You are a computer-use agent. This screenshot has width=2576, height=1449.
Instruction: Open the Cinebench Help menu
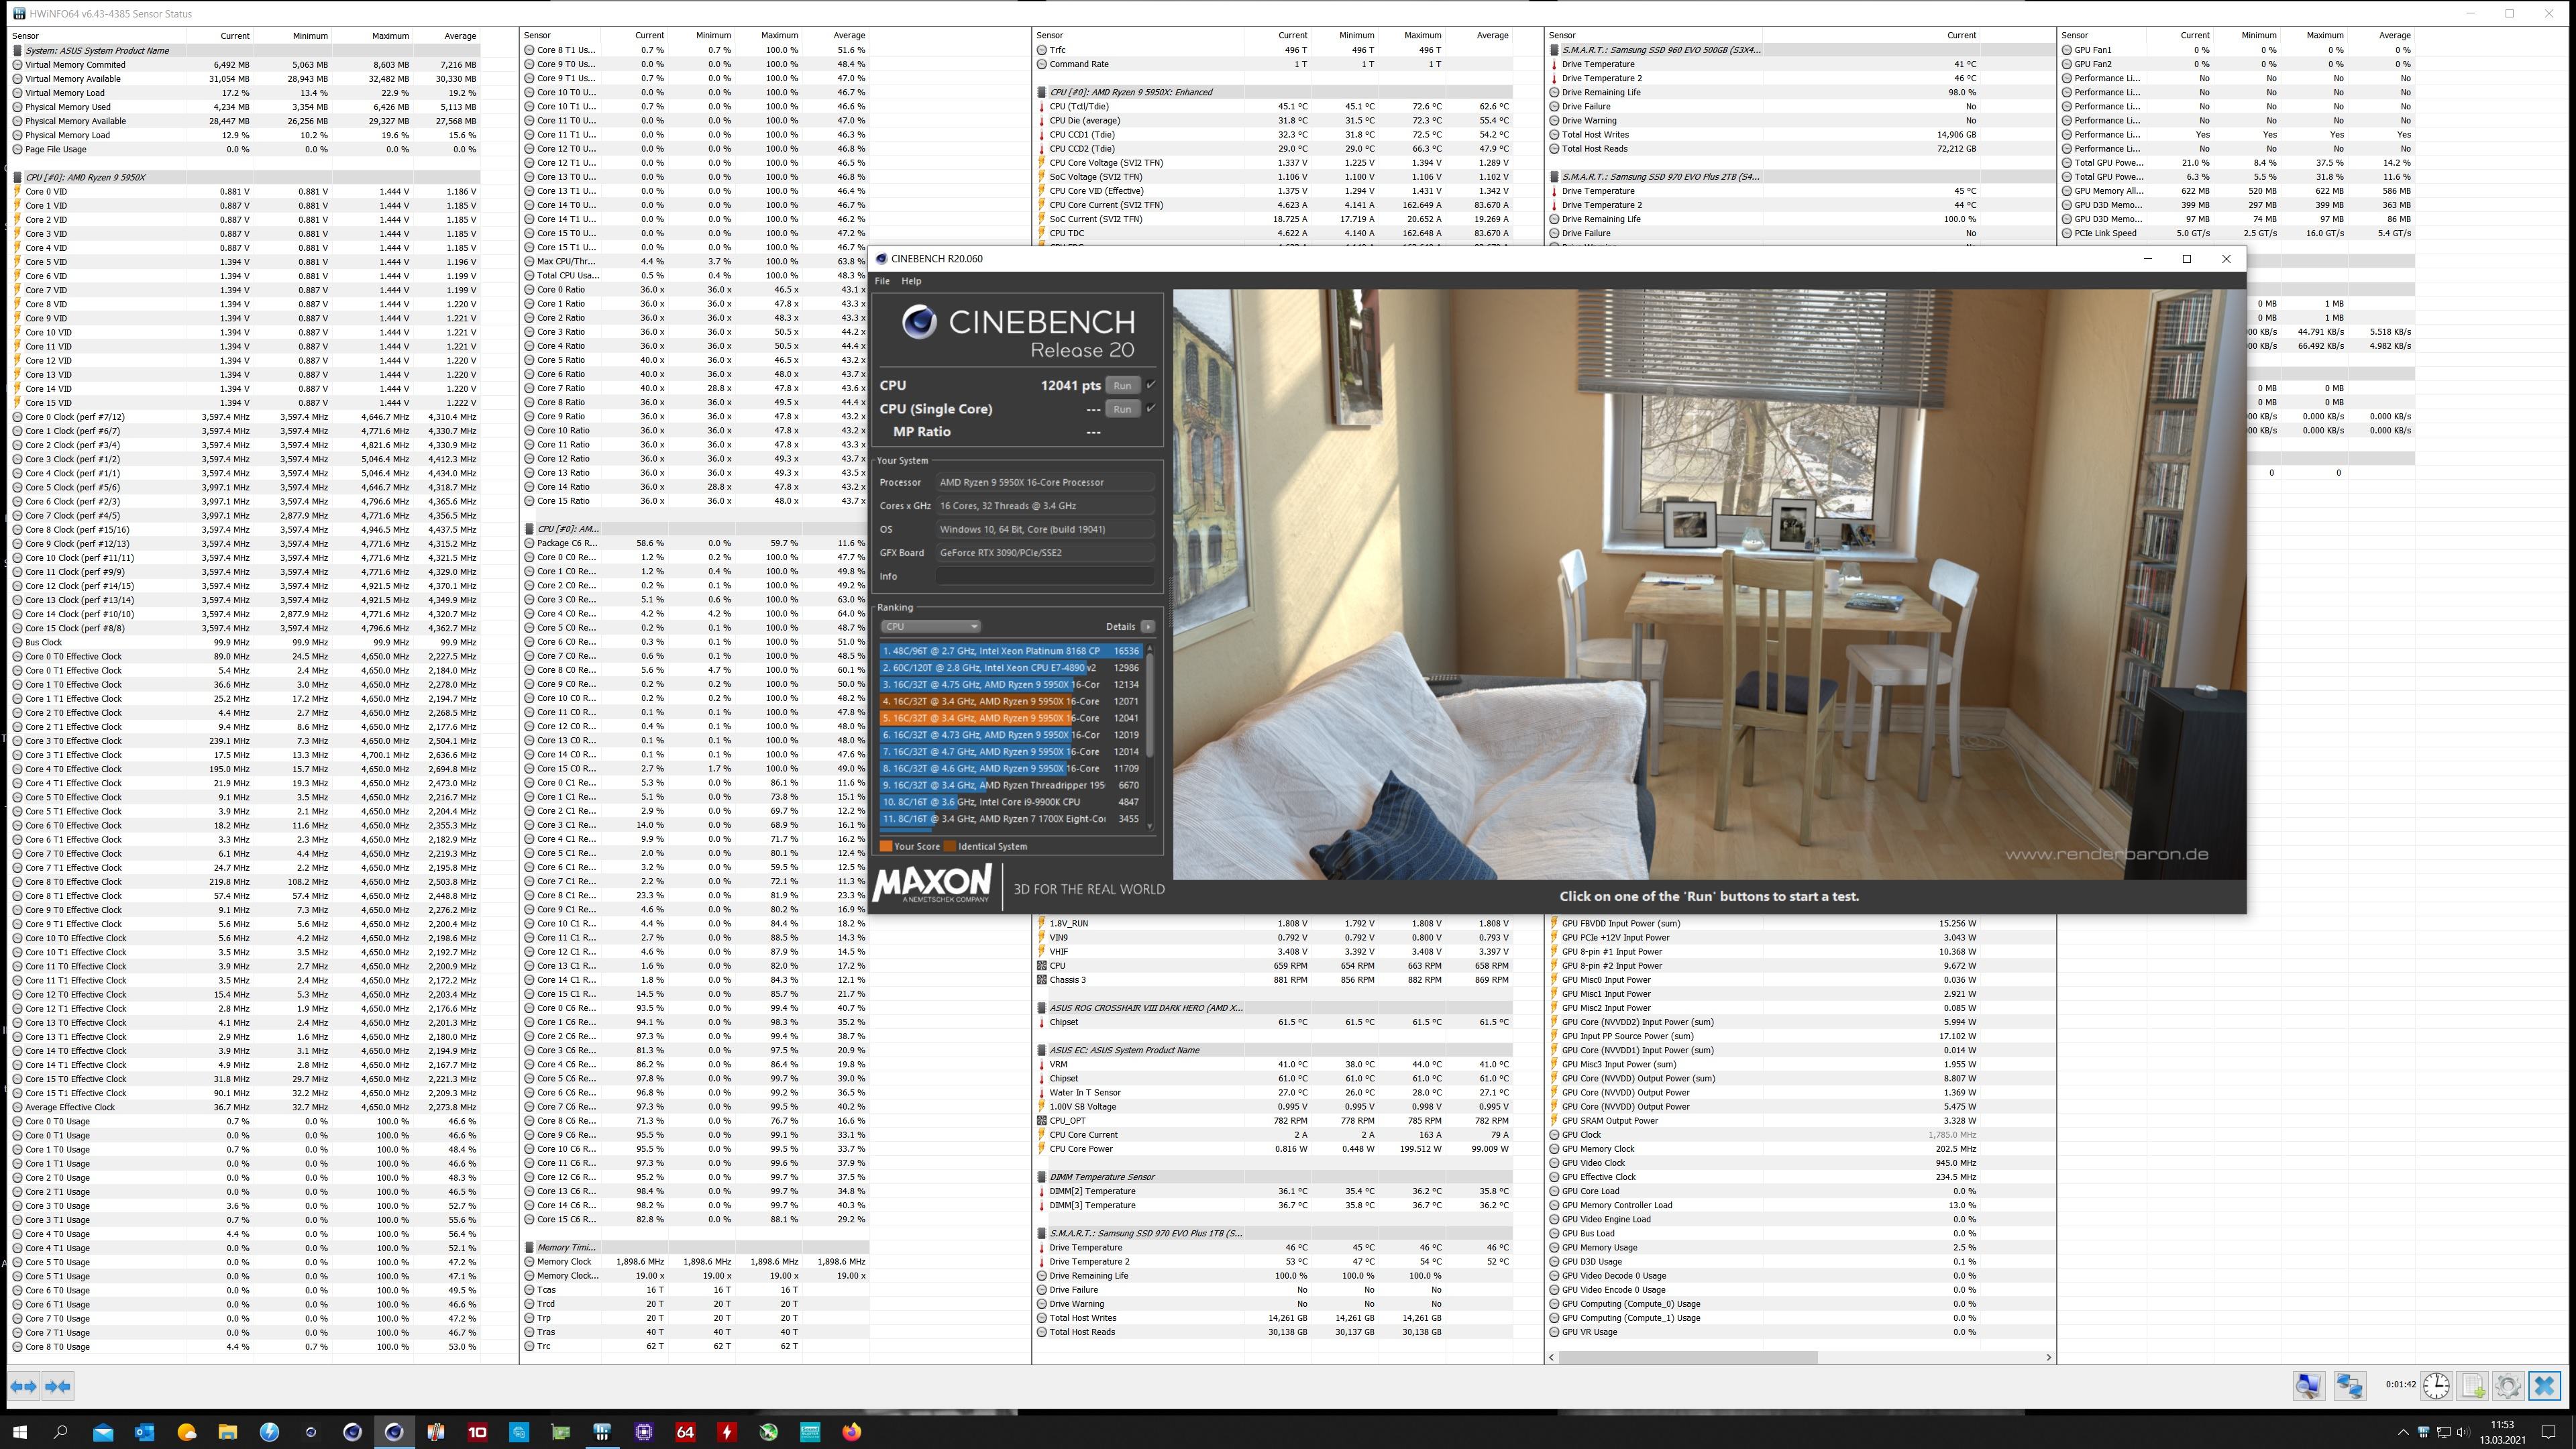click(911, 281)
